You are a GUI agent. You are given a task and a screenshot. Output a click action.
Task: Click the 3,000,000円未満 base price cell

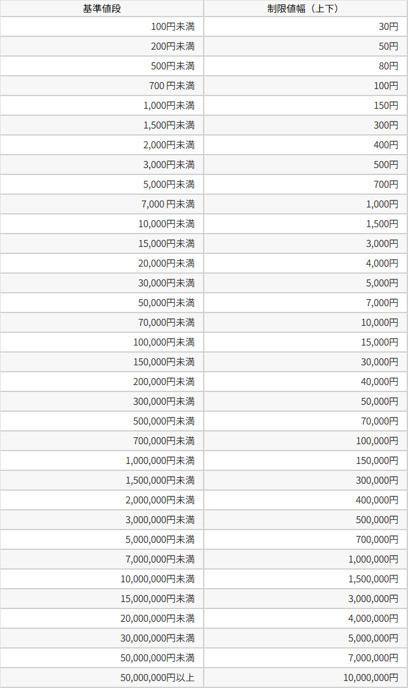[x=160, y=520]
